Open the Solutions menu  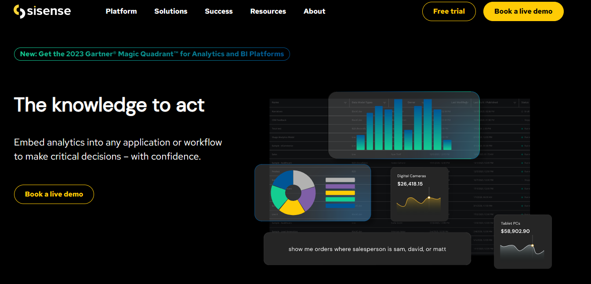point(171,11)
